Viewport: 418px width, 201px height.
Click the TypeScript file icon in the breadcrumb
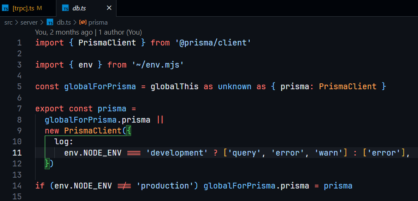click(50, 22)
